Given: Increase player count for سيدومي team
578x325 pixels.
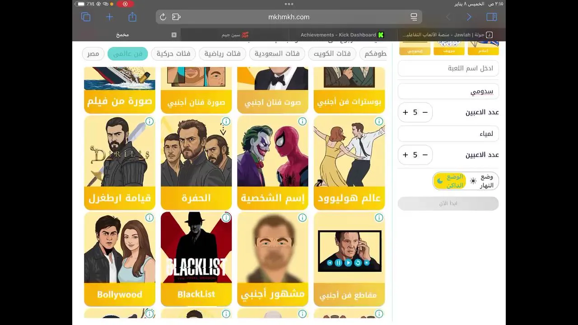Looking at the screenshot, I should pos(406,112).
